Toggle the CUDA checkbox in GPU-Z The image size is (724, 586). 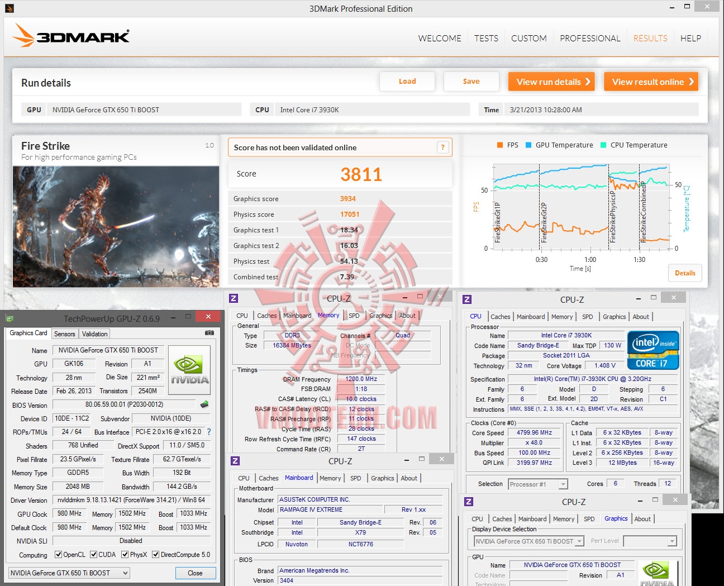pyautogui.click(x=93, y=555)
